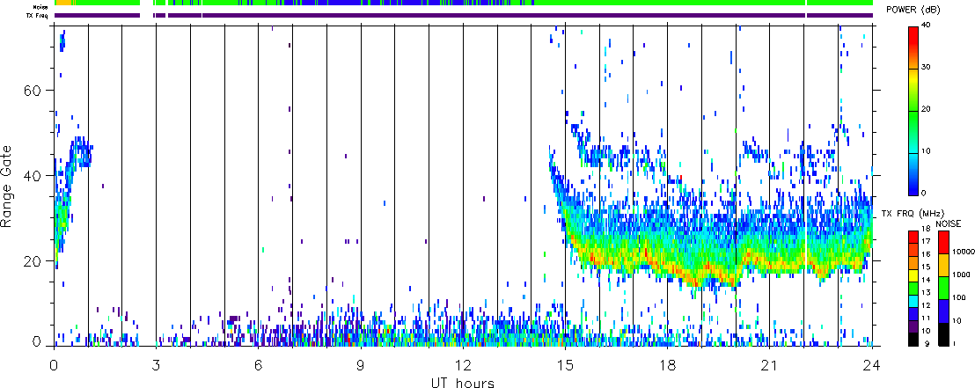Screen dimensions: 975x388
Task: Click the '17' label on TX FRQ scale
Action: pos(926,241)
